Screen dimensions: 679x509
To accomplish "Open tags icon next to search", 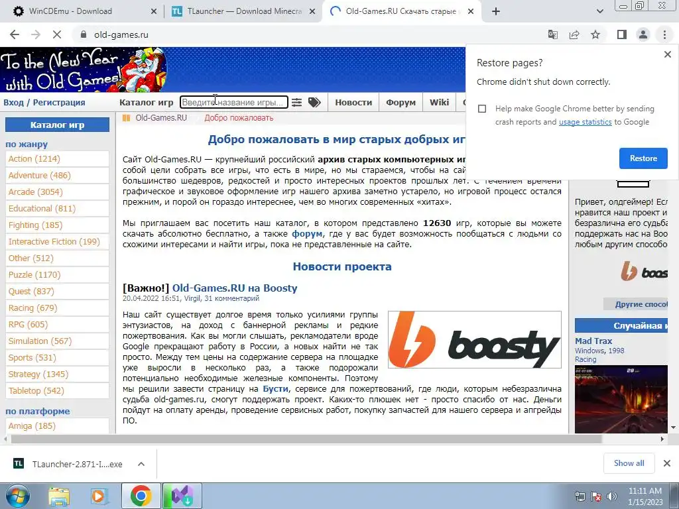I will [314, 102].
